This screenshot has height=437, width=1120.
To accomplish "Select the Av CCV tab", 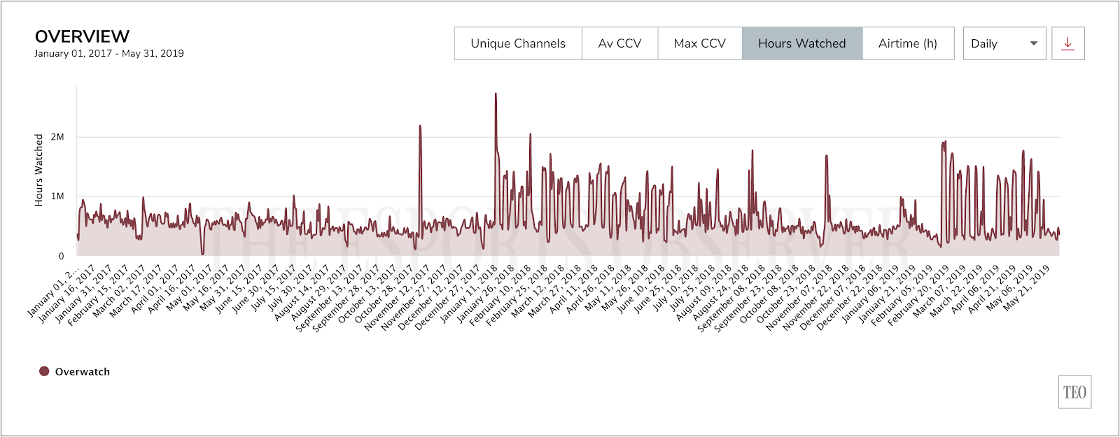I will pos(619,43).
